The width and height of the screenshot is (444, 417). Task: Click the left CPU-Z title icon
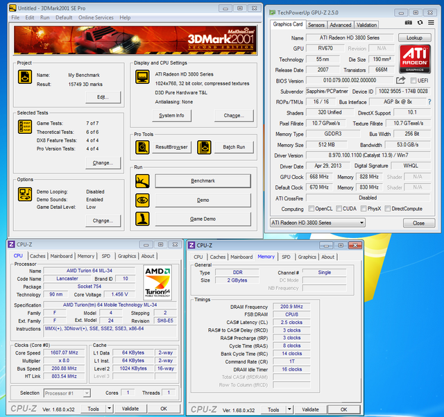point(11,244)
